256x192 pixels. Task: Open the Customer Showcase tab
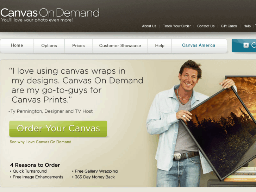click(120, 45)
